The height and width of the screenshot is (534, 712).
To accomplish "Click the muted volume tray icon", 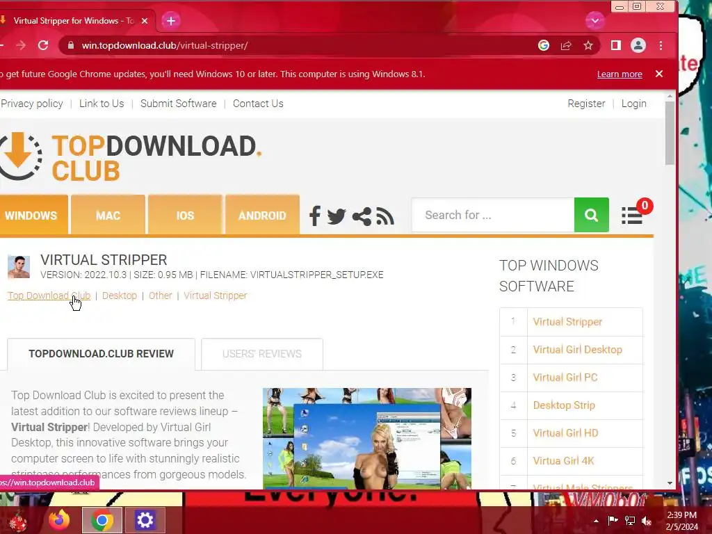I will [647, 521].
